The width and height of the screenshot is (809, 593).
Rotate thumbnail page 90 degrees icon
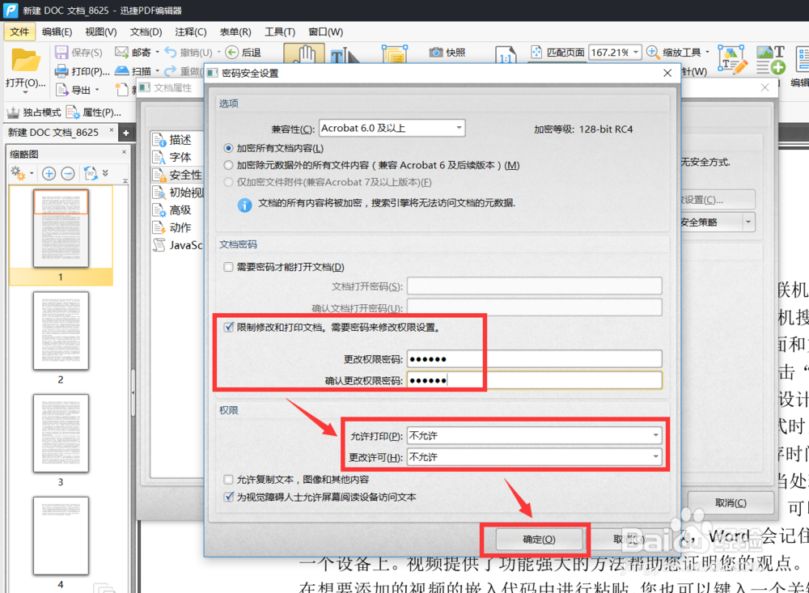[91, 173]
